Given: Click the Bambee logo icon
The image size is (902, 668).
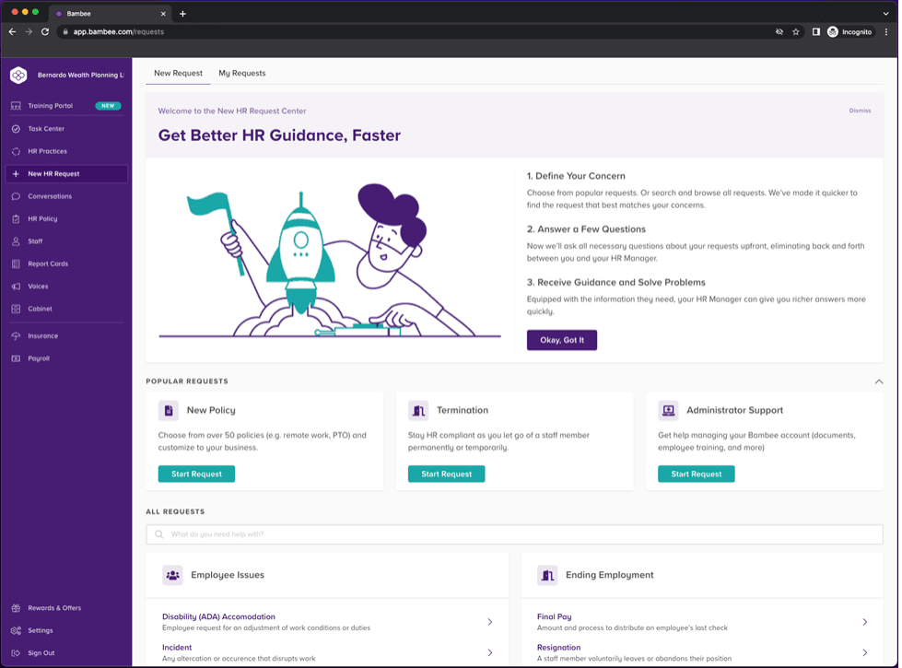Looking at the screenshot, I should [x=18, y=76].
